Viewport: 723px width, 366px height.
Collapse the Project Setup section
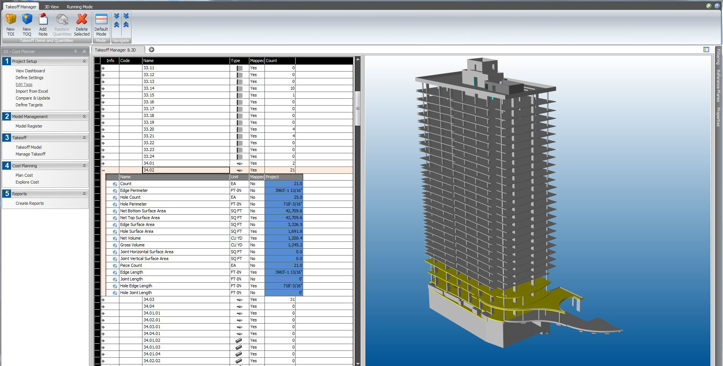pyautogui.click(x=84, y=61)
